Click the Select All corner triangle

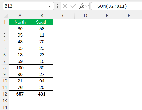point(6,16)
